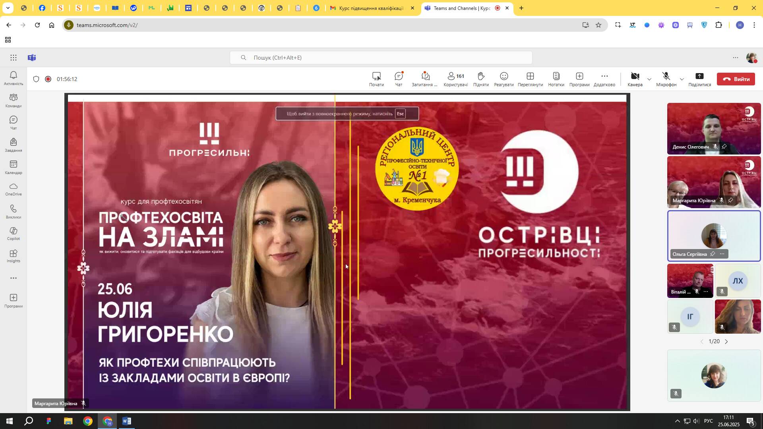Image resolution: width=763 pixels, height=429 pixels.
Task: Open meeting Нотатки
Action: point(556,79)
